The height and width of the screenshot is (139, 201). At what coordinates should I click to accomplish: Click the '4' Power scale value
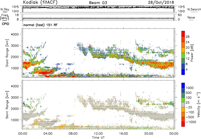[186, 69]
